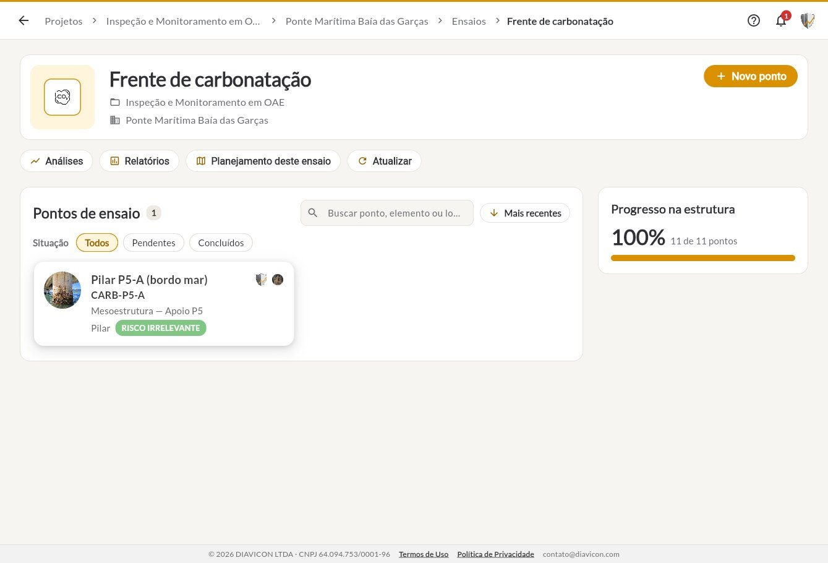The width and height of the screenshot is (828, 563).
Task: Go to Ensaios breadcrumb
Action: tap(469, 21)
